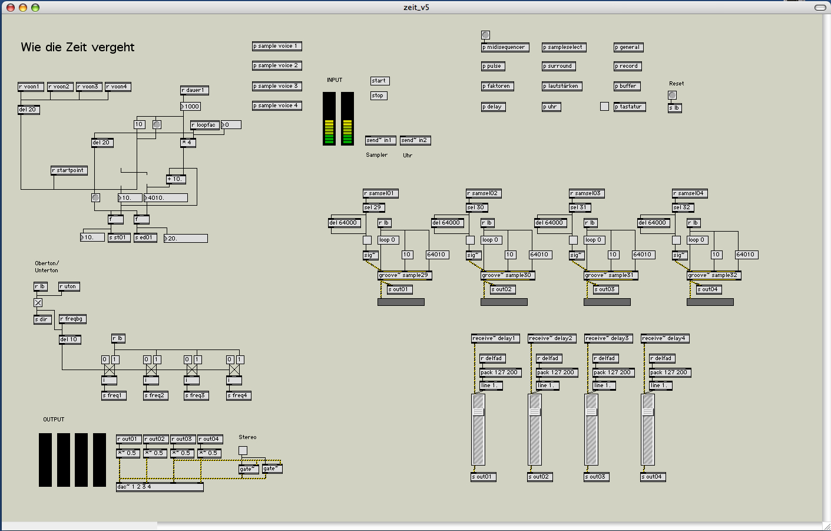The height and width of the screenshot is (531, 831).
Task: Click the crossed switch above s freq2
Action: point(151,370)
